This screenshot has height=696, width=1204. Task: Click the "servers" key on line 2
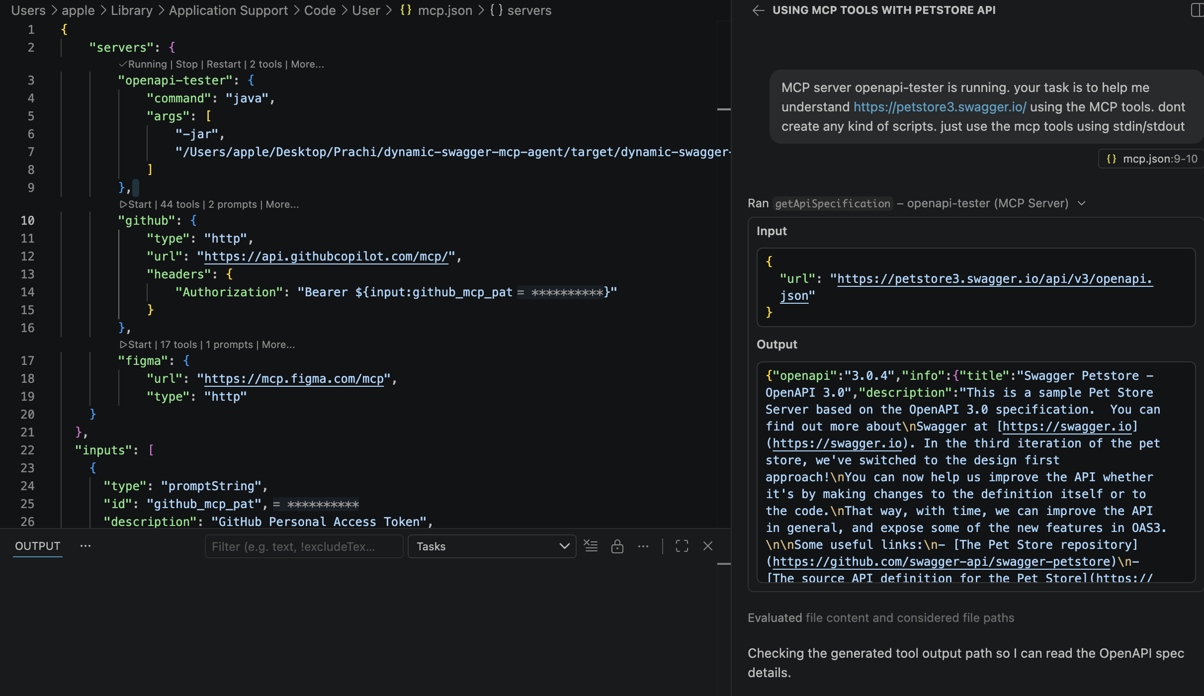[x=121, y=48]
